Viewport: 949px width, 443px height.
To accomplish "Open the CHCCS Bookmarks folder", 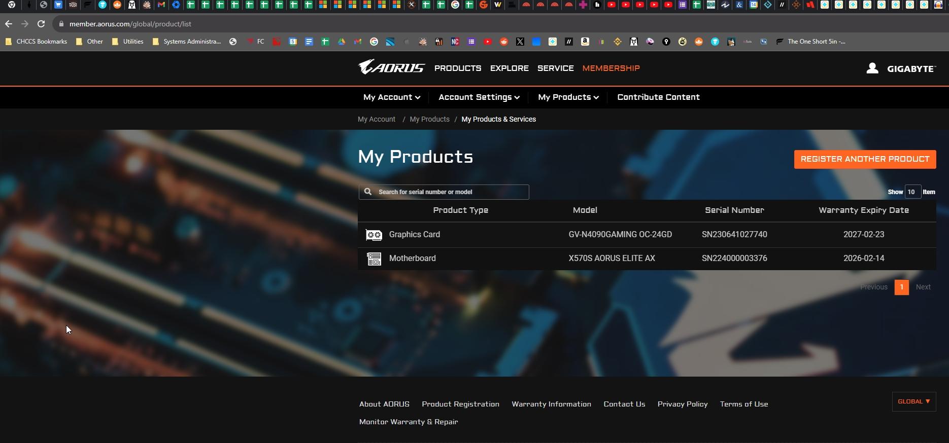I will (36, 42).
